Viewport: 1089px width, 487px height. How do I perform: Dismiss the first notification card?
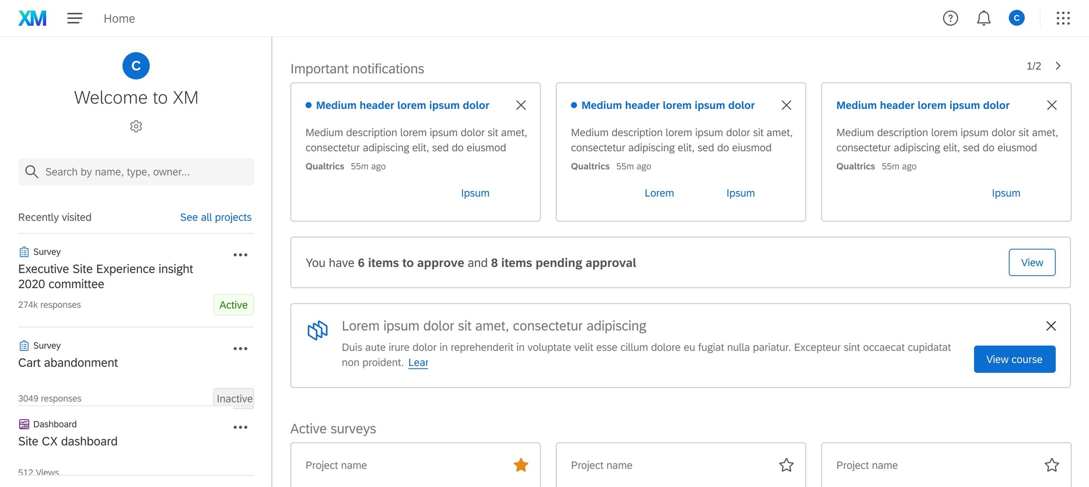[x=521, y=105]
